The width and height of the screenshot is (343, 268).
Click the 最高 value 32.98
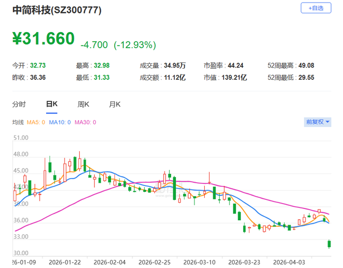coord(102,65)
